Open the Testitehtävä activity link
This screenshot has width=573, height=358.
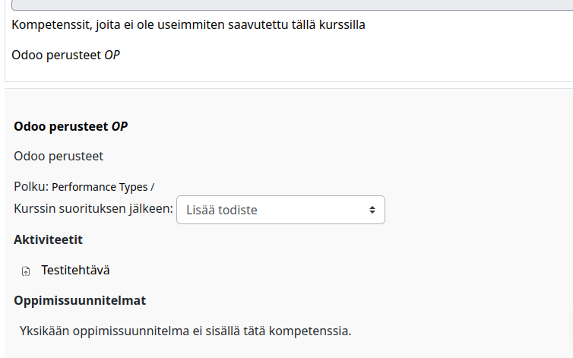pyautogui.click(x=75, y=270)
